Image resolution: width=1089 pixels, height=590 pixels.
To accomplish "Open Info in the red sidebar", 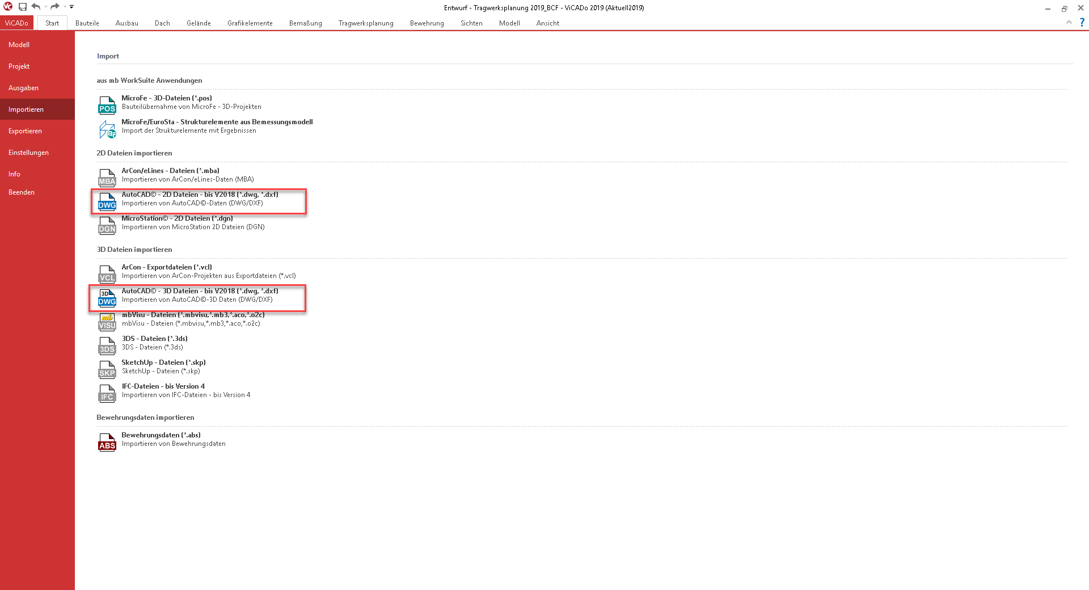I will click(x=37, y=174).
